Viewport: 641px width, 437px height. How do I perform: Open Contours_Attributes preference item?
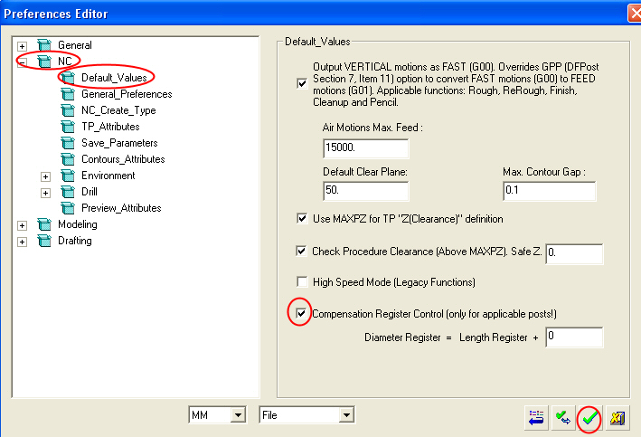click(x=125, y=159)
